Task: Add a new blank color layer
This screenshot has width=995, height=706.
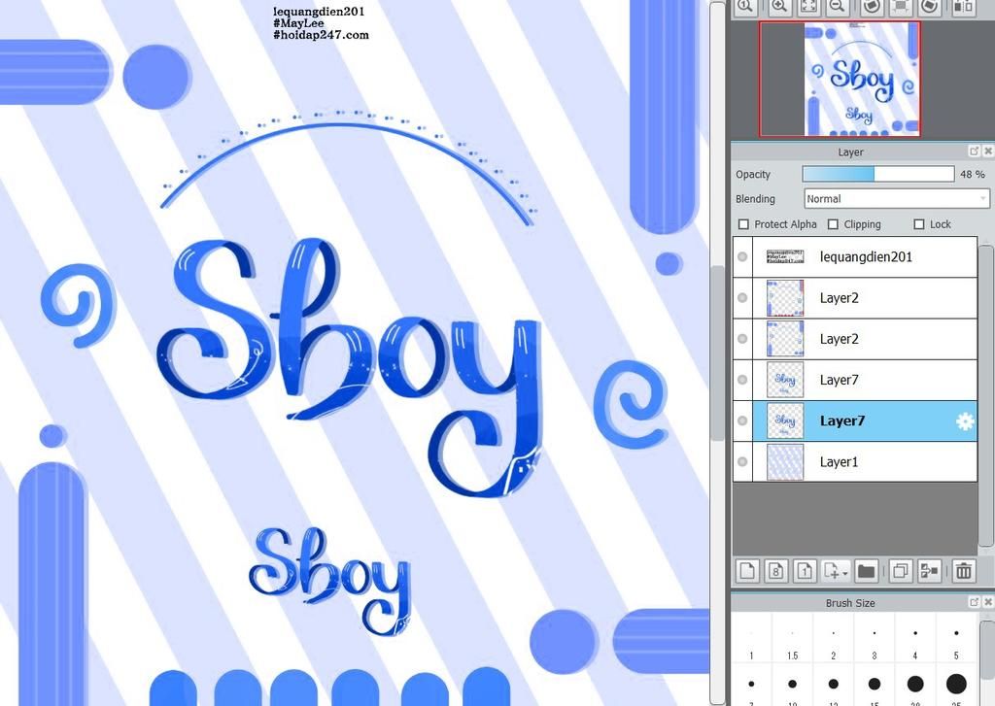Action: tap(747, 571)
